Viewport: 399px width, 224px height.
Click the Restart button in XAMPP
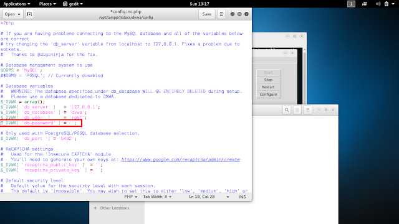click(x=268, y=87)
